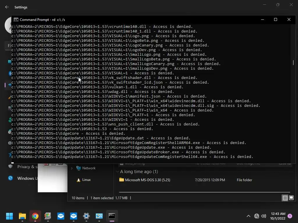The height and width of the screenshot is (223, 298).
Task: Switch Explorer to large icons view
Action: (291, 198)
